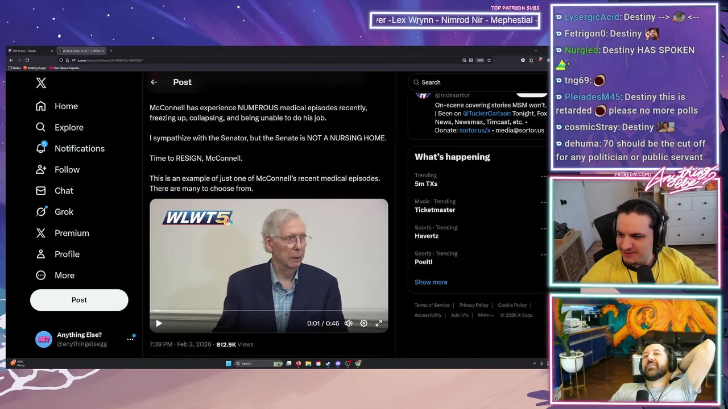The width and height of the screenshot is (728, 409).
Task: Click the Windows taskbar Search box
Action: coord(258,364)
